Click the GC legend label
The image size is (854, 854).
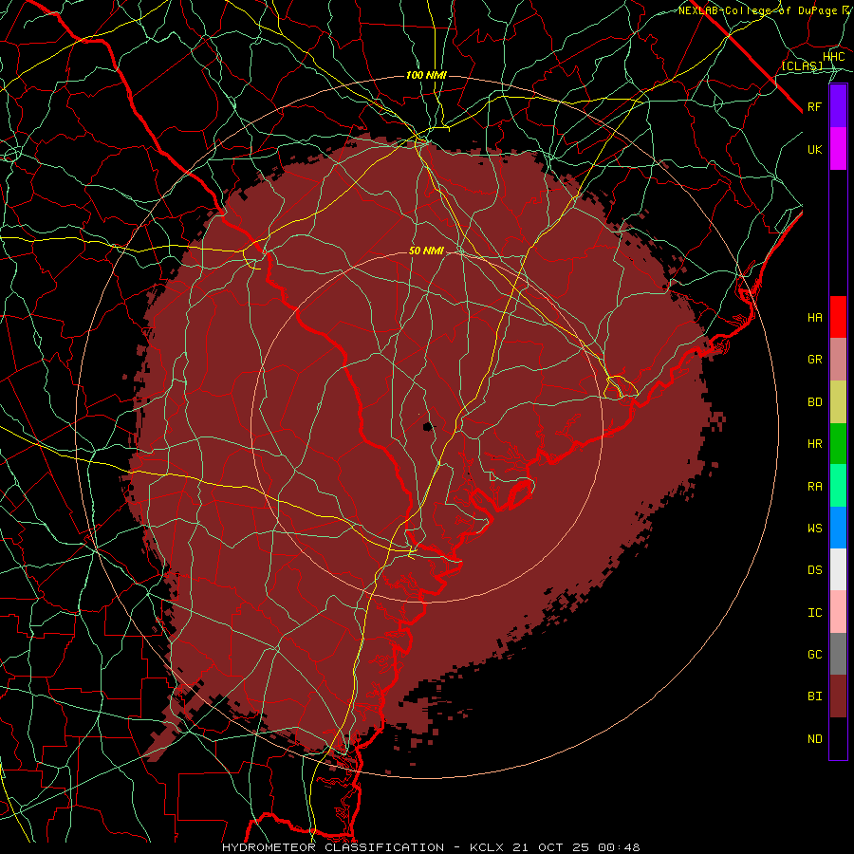point(815,655)
